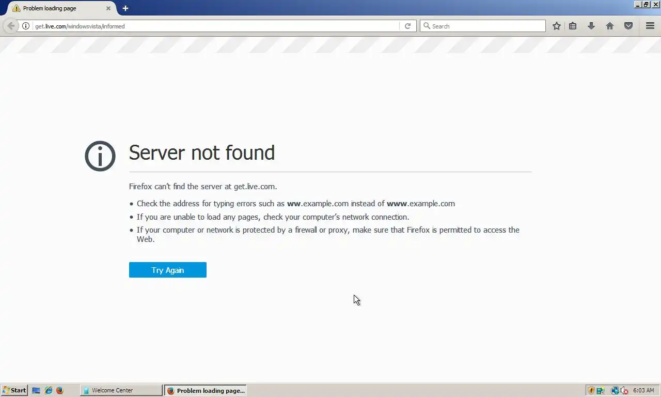This screenshot has height=397, width=661.
Task: Go to Firefox Home page icon
Action: pyautogui.click(x=610, y=26)
